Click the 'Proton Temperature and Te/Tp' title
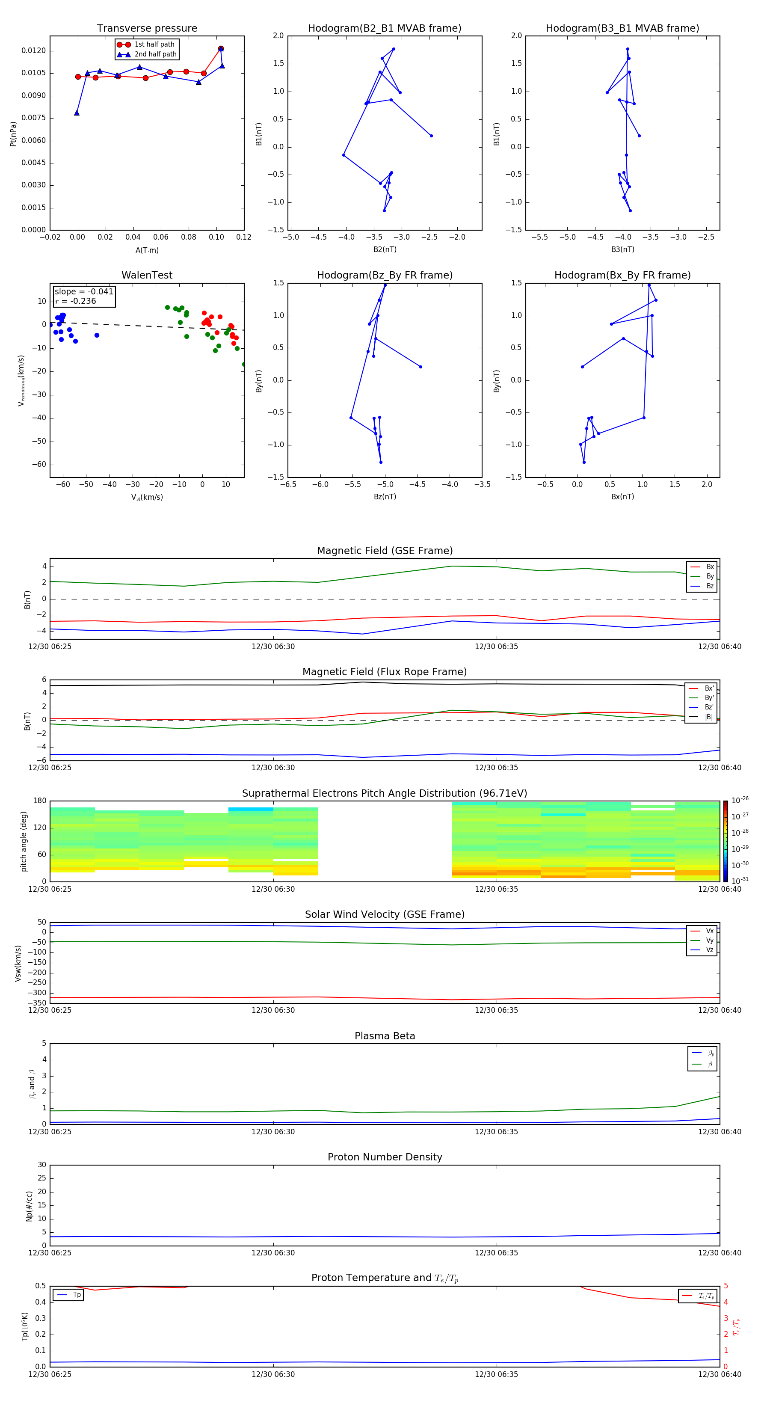The height and width of the screenshot is (1412, 770). [x=385, y=1278]
